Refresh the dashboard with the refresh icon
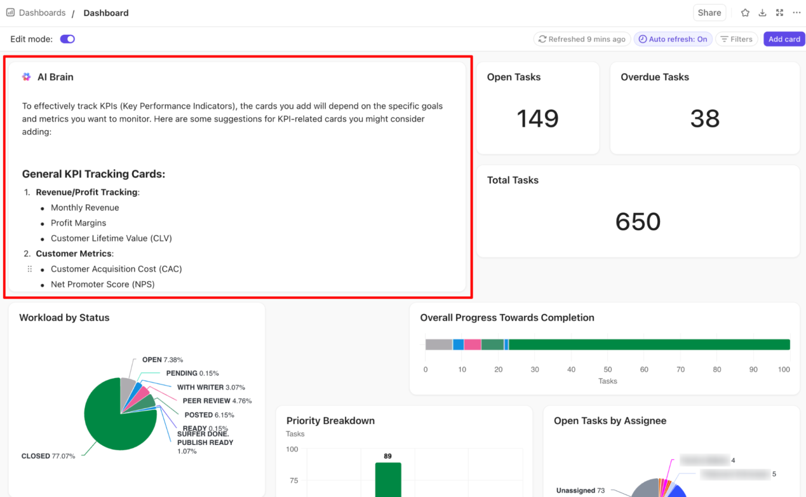 [x=543, y=39]
